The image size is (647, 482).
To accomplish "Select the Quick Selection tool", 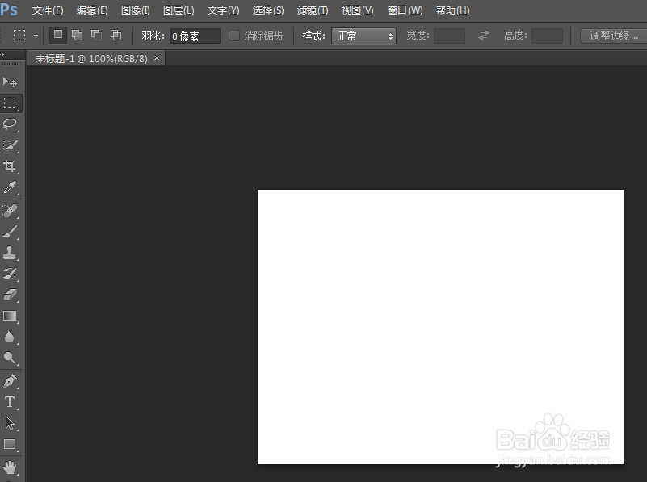I will [10, 145].
